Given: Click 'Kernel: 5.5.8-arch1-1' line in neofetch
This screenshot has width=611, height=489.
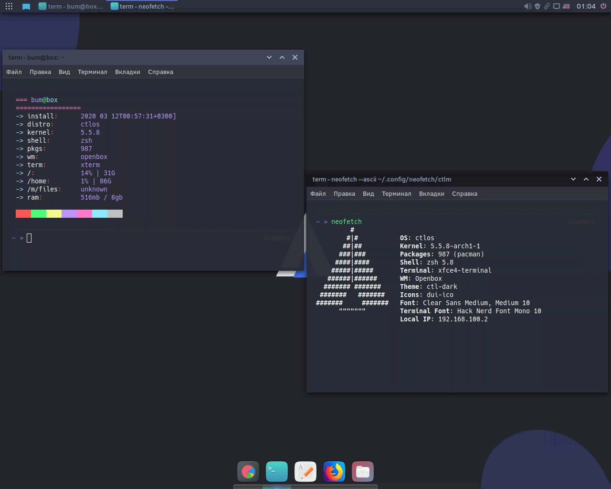Looking at the screenshot, I should coord(440,246).
